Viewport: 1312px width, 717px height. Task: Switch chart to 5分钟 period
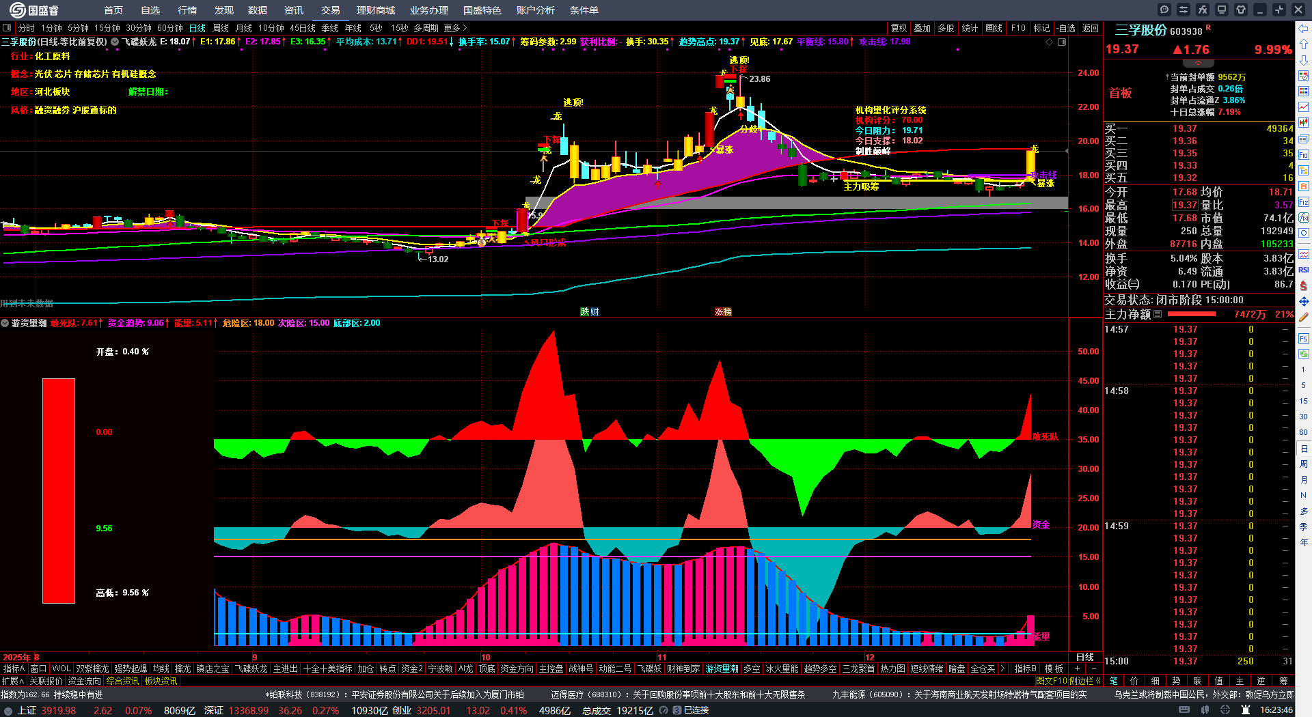coord(78,28)
